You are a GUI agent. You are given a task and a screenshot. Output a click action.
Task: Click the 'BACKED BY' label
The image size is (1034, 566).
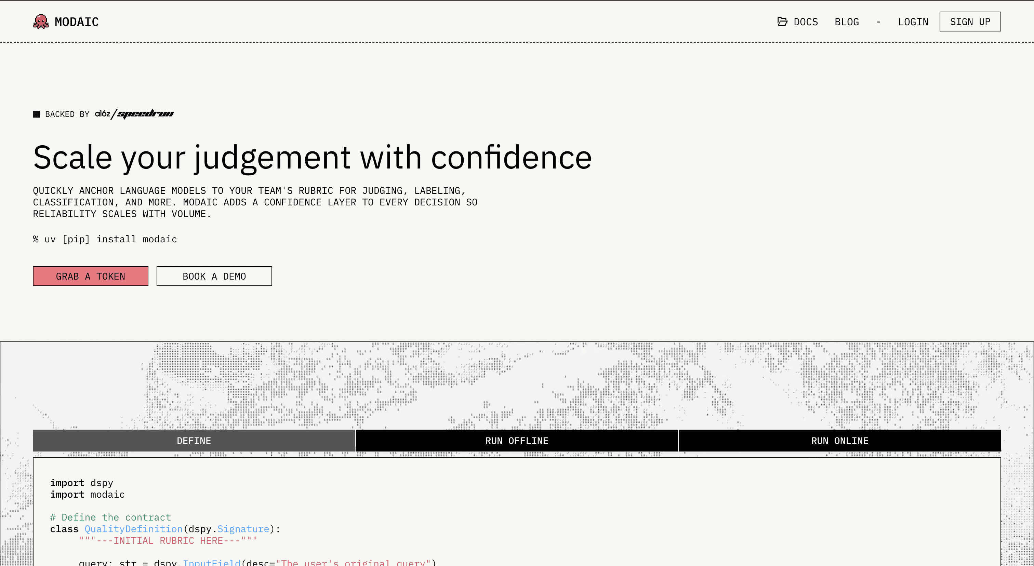click(67, 114)
